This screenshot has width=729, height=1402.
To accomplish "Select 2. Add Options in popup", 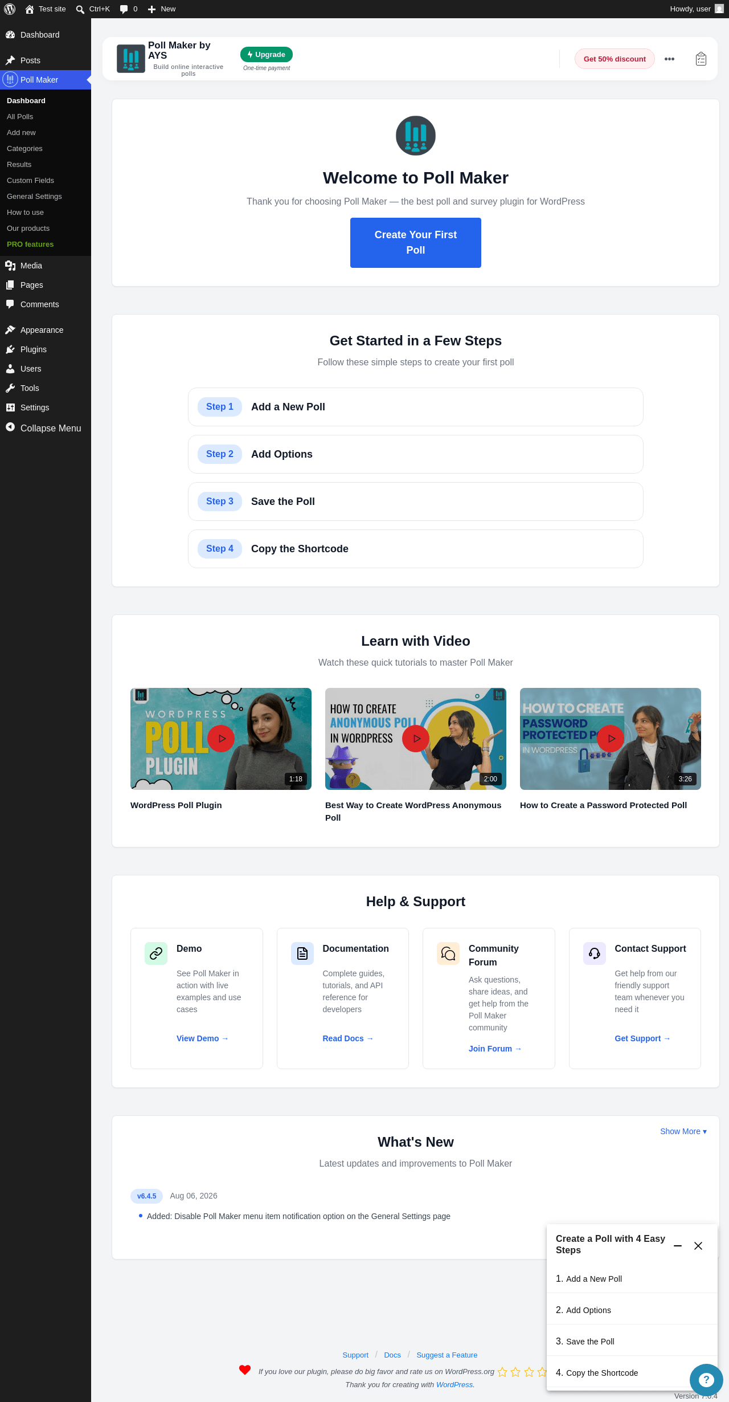I will [632, 1310].
